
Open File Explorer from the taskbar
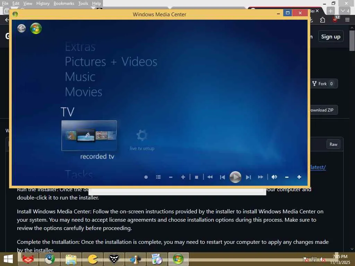click(71, 259)
